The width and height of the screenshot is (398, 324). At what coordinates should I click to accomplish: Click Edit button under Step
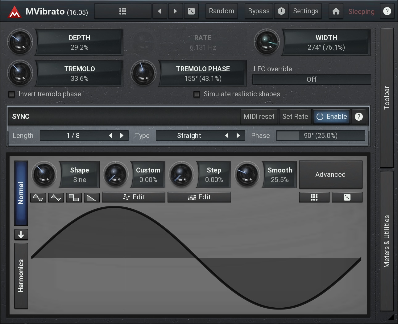click(199, 197)
